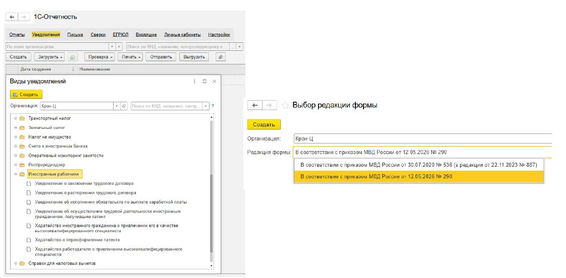
Task: Open the three-dots menu of Виды уведомлений
Action: pos(194,82)
